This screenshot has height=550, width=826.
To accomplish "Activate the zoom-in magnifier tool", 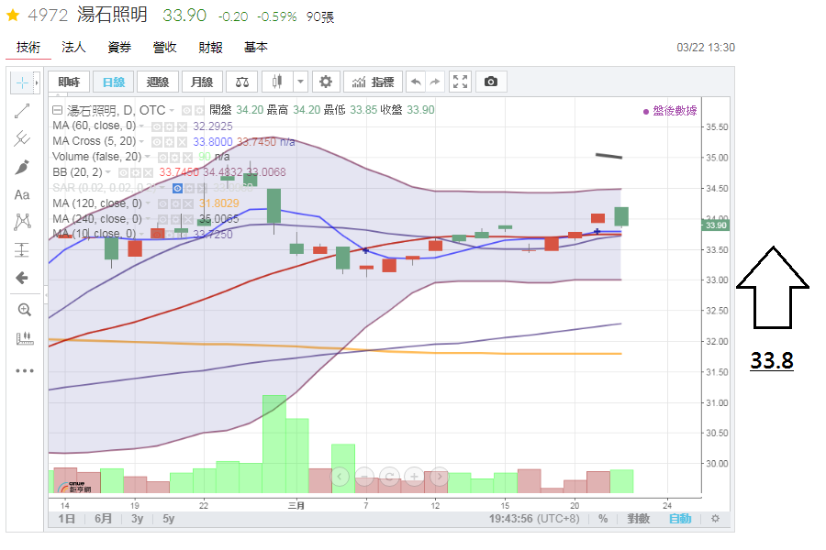I will pos(24,310).
